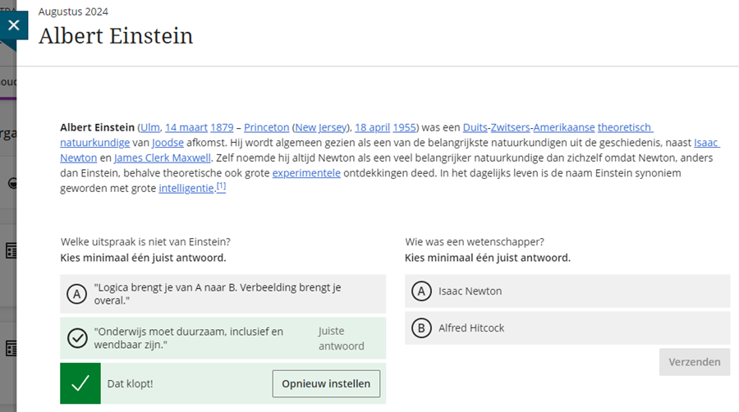Select answer A about Logica and Verbeelding
The height and width of the screenshot is (412, 739).
coord(223,294)
